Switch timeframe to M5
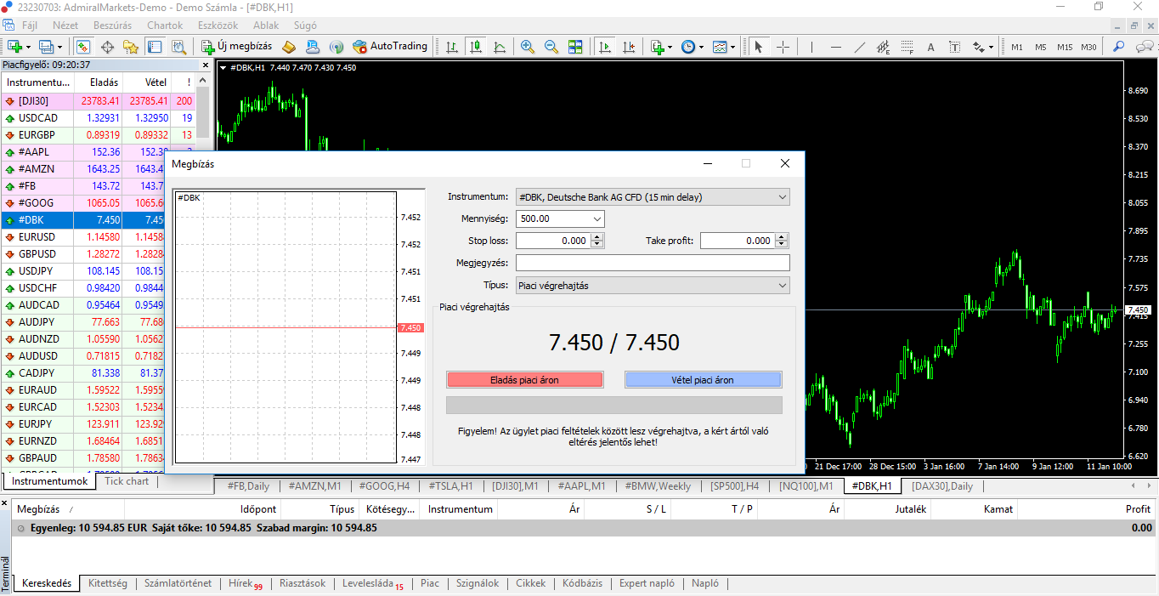 click(x=1041, y=47)
